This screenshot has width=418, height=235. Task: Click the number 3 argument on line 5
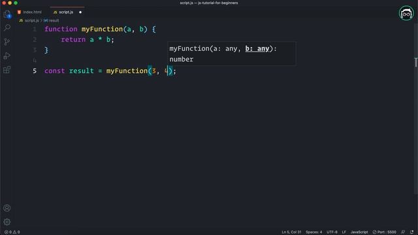point(154,71)
